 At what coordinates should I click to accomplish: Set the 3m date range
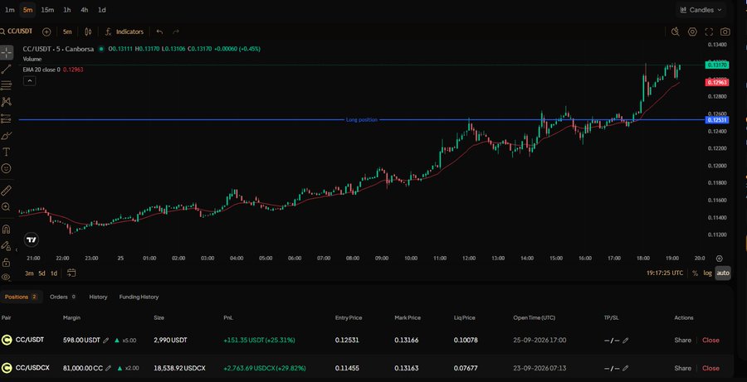click(x=29, y=273)
